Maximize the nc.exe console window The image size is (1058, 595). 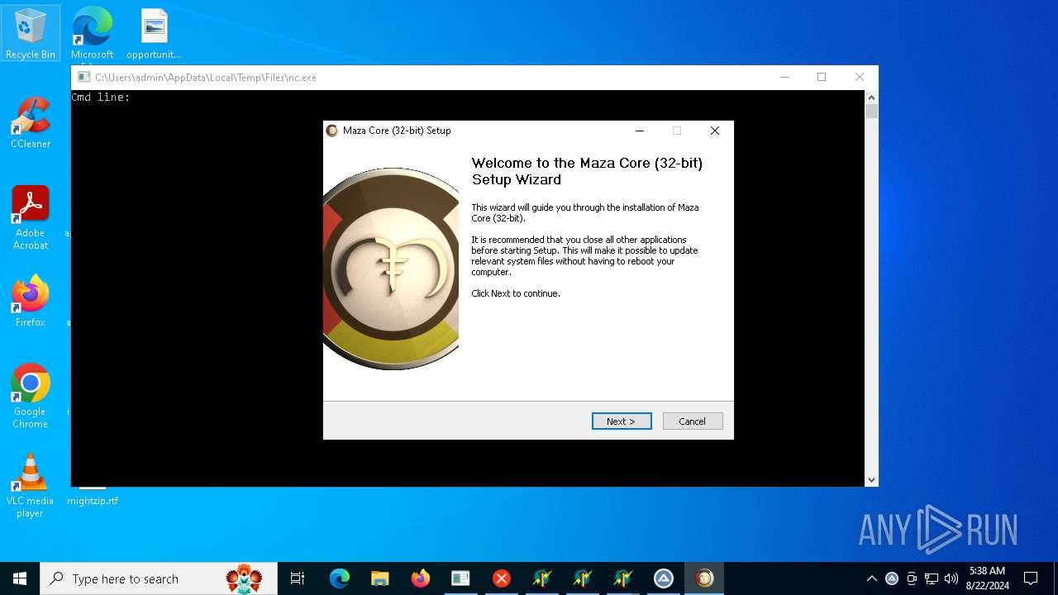[822, 77]
